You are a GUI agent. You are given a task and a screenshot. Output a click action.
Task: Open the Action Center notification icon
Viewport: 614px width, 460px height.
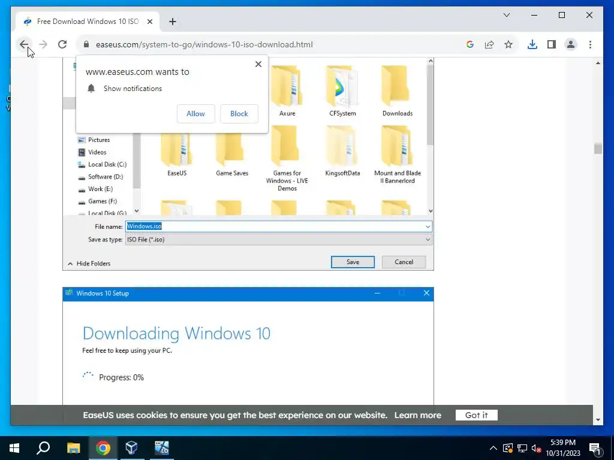pyautogui.click(x=595, y=448)
